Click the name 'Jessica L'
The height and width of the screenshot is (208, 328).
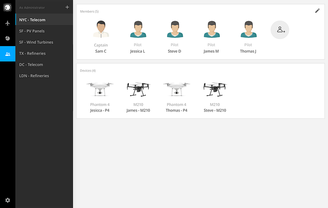(138, 51)
